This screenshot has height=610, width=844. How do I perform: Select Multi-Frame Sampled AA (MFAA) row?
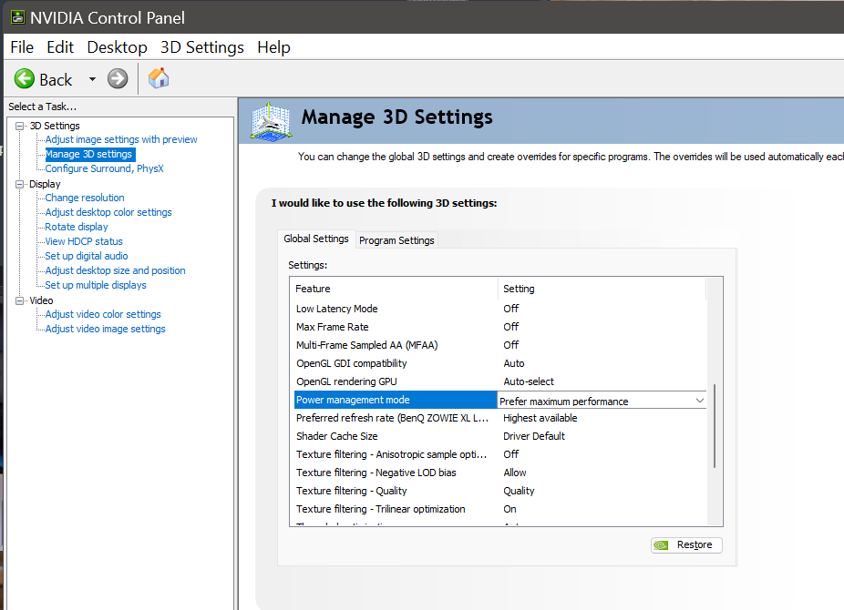pyautogui.click(x=500, y=345)
